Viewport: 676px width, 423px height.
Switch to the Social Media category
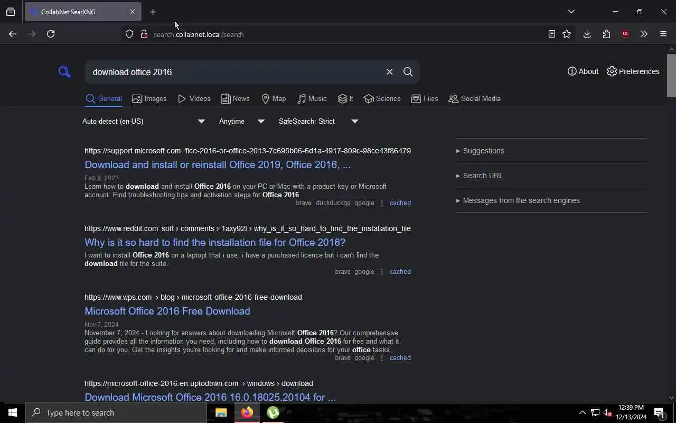tap(474, 98)
